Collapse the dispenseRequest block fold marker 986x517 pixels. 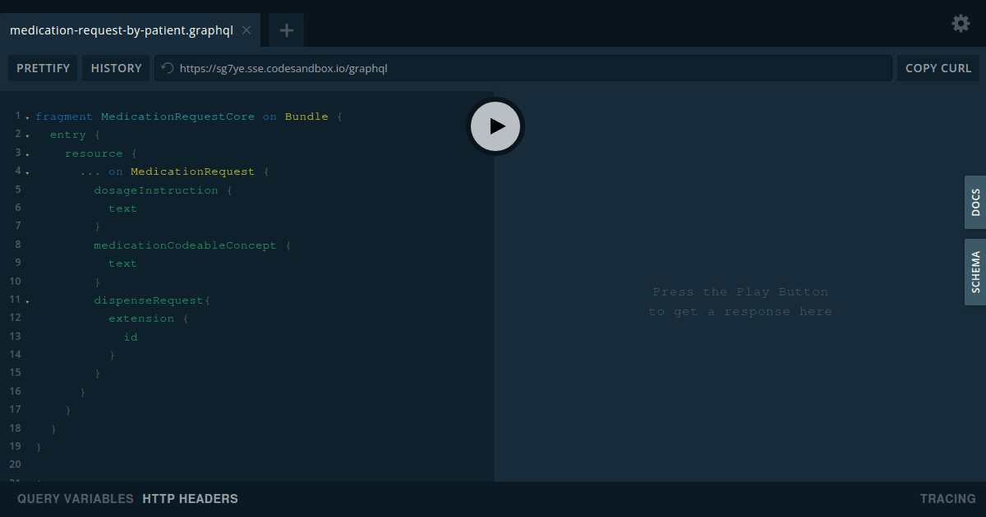tap(28, 300)
